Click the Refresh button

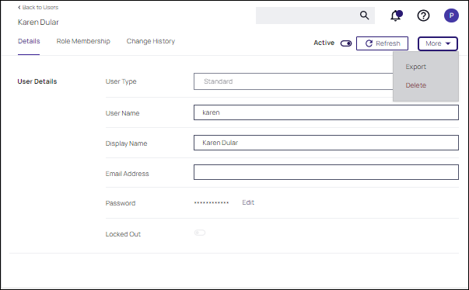pos(382,43)
